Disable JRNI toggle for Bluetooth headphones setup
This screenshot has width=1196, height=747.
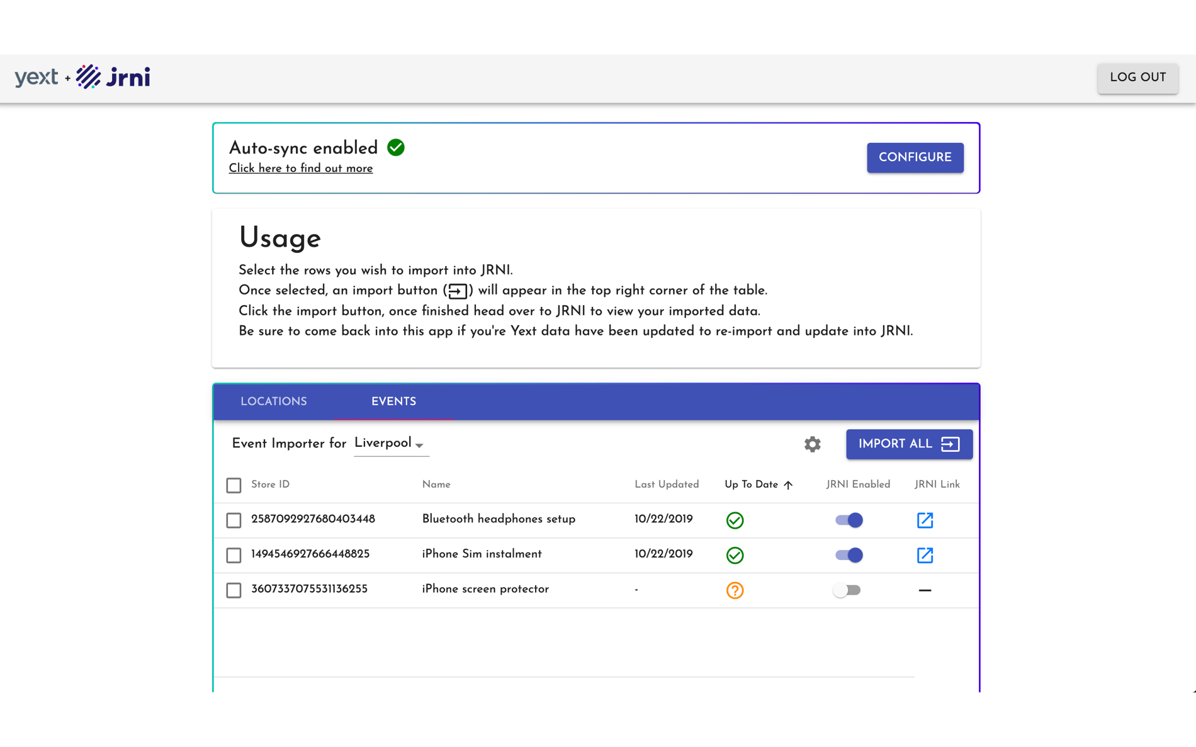click(x=849, y=520)
